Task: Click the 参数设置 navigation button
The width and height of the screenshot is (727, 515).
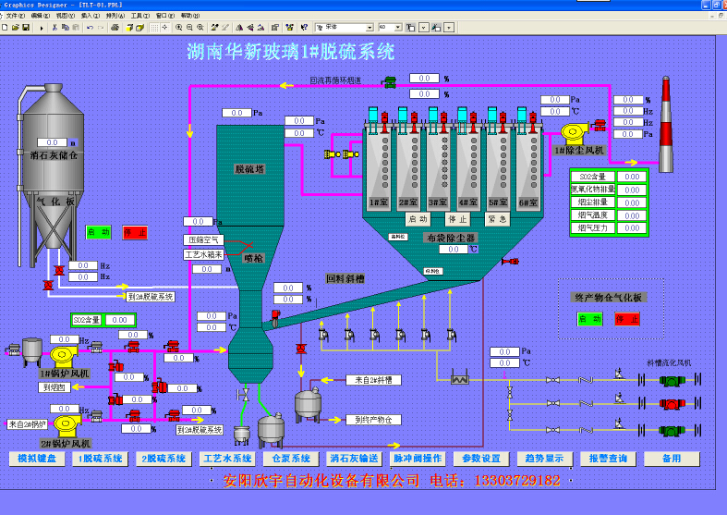Action: [x=481, y=459]
